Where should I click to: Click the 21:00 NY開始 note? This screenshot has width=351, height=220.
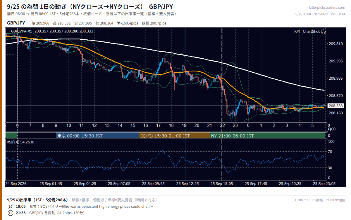tap(335, 200)
